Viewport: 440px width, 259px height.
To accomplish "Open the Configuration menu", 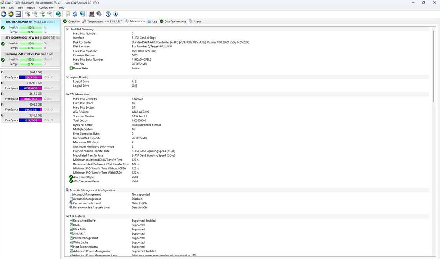I will 47,8.
